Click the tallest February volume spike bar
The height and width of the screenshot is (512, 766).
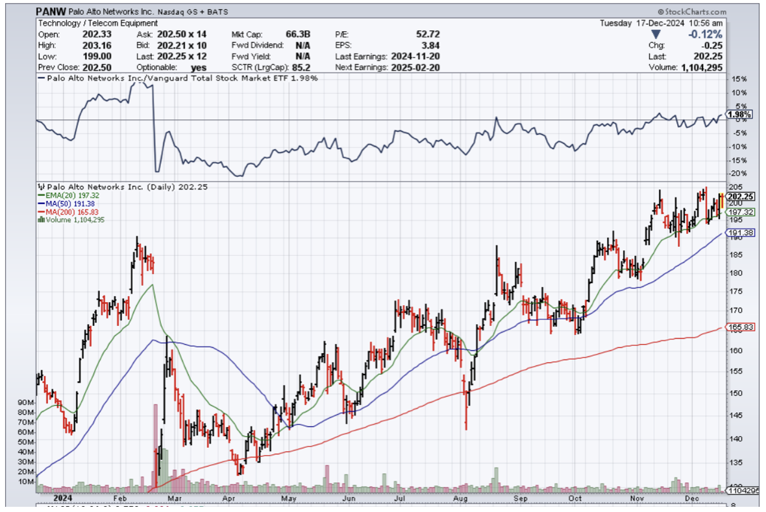(x=155, y=447)
